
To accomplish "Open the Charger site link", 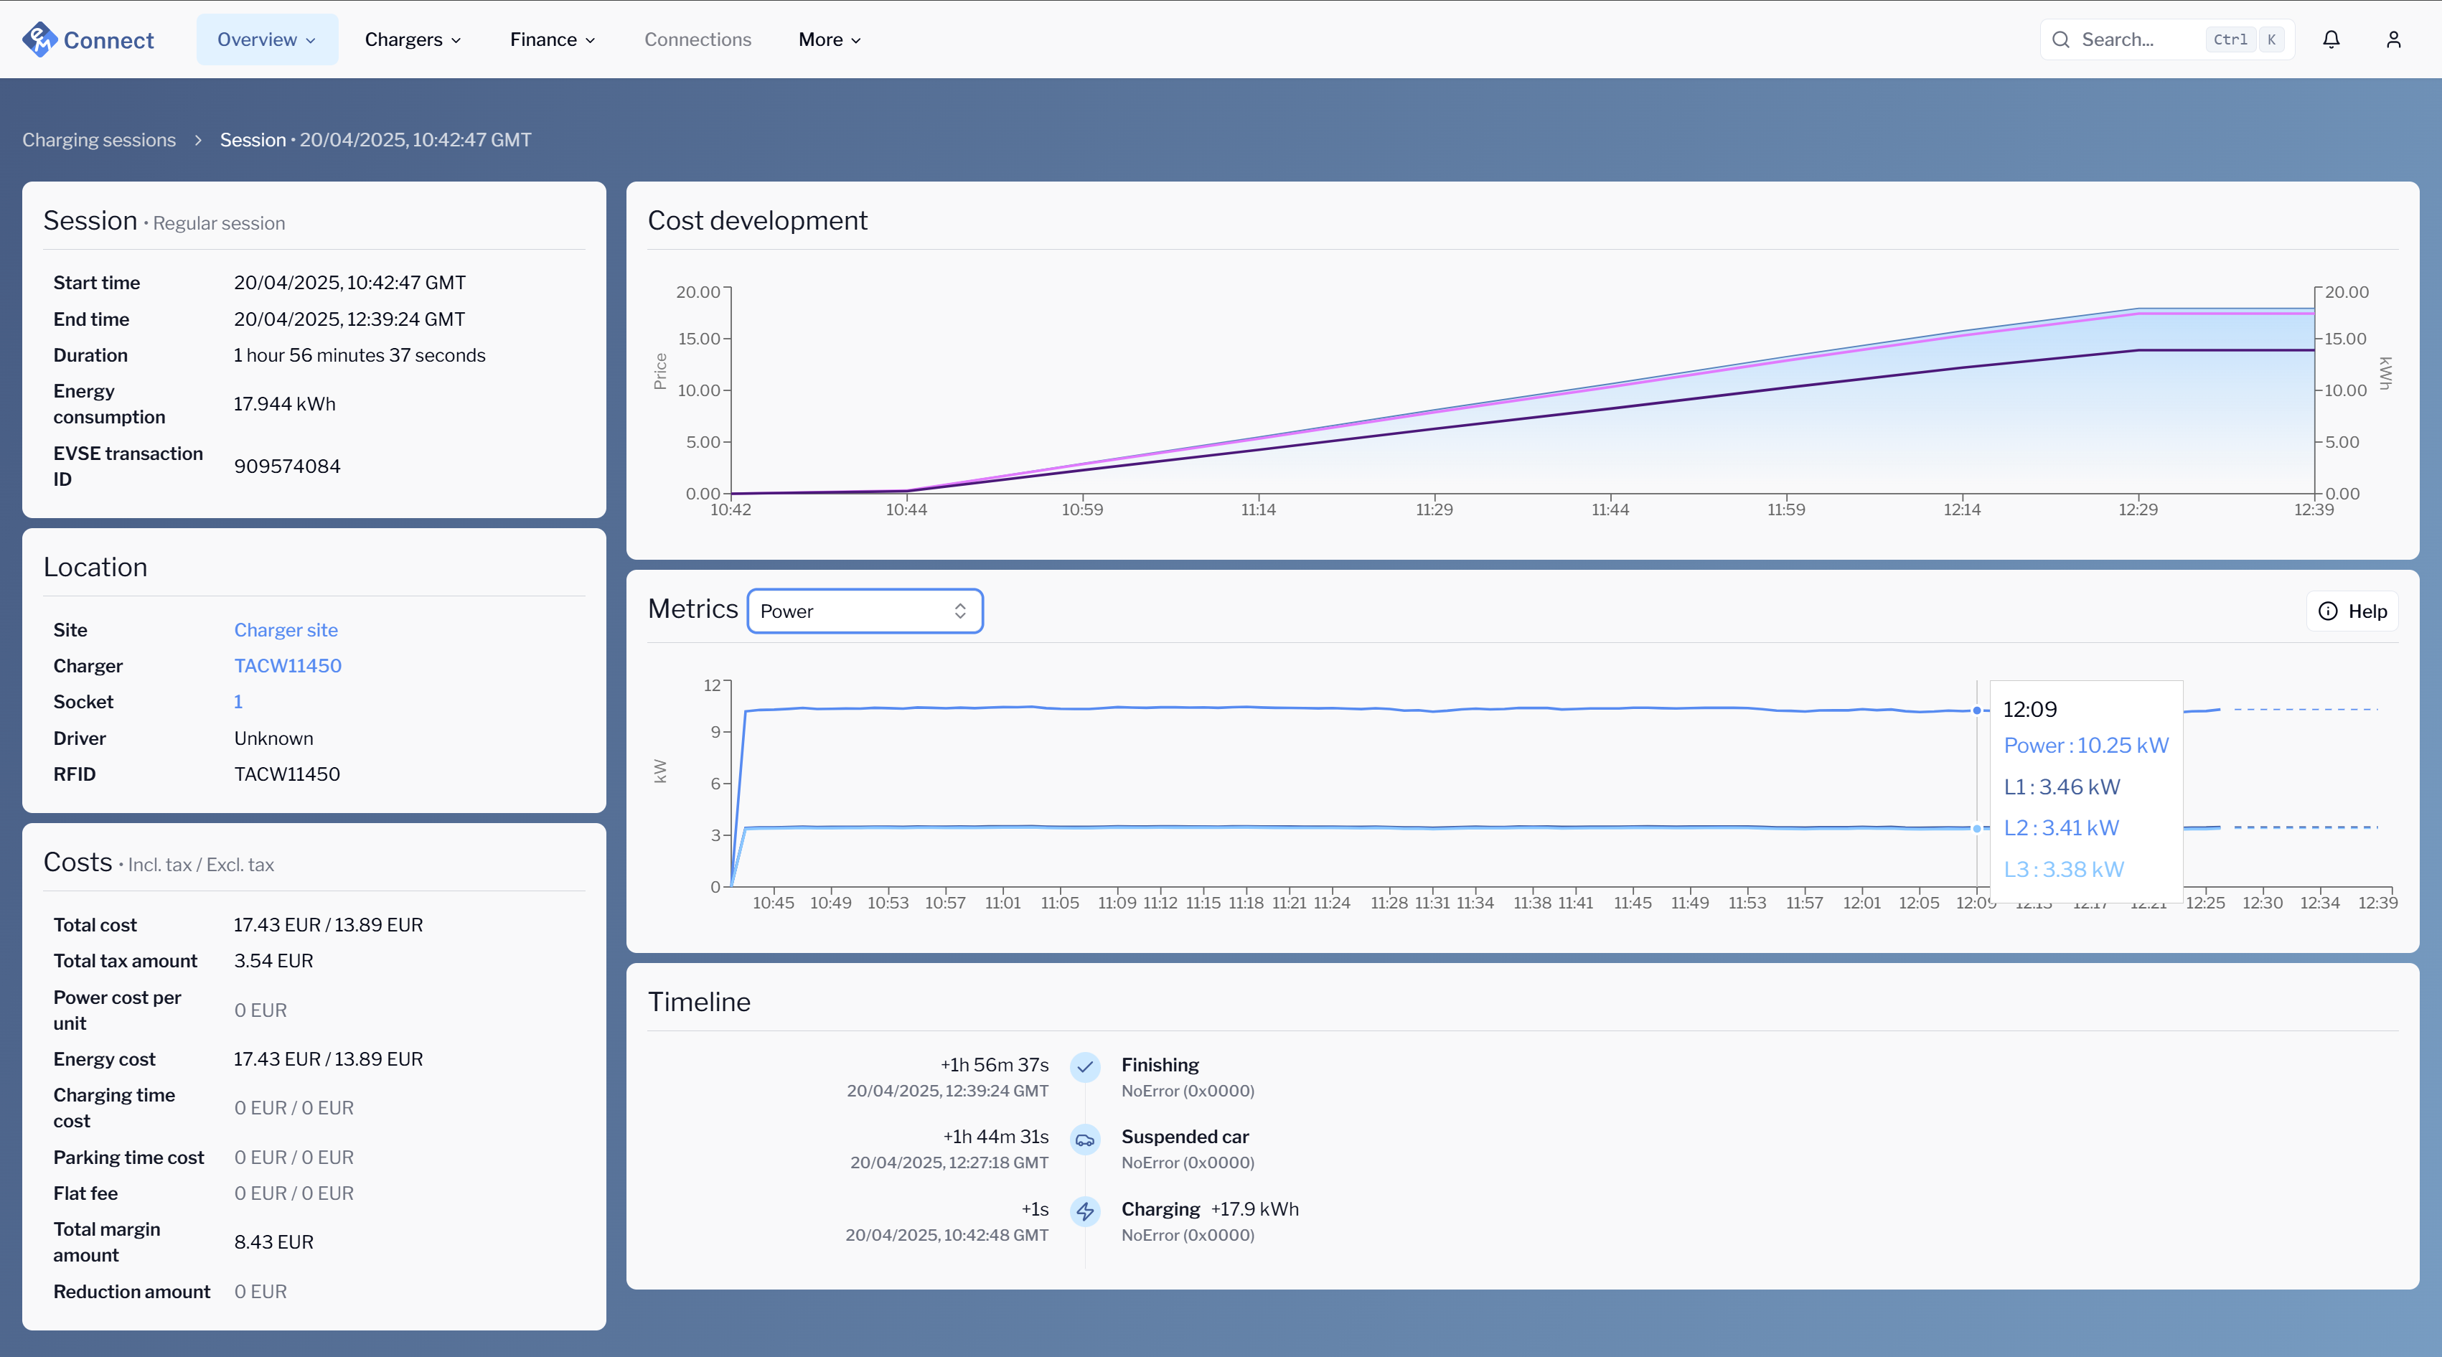I will 286,629.
